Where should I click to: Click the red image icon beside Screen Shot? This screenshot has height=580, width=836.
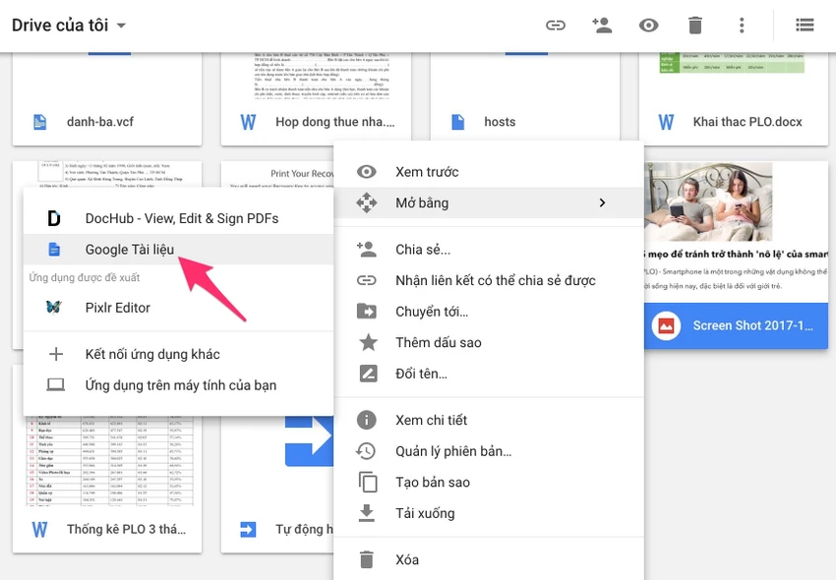[x=666, y=325]
